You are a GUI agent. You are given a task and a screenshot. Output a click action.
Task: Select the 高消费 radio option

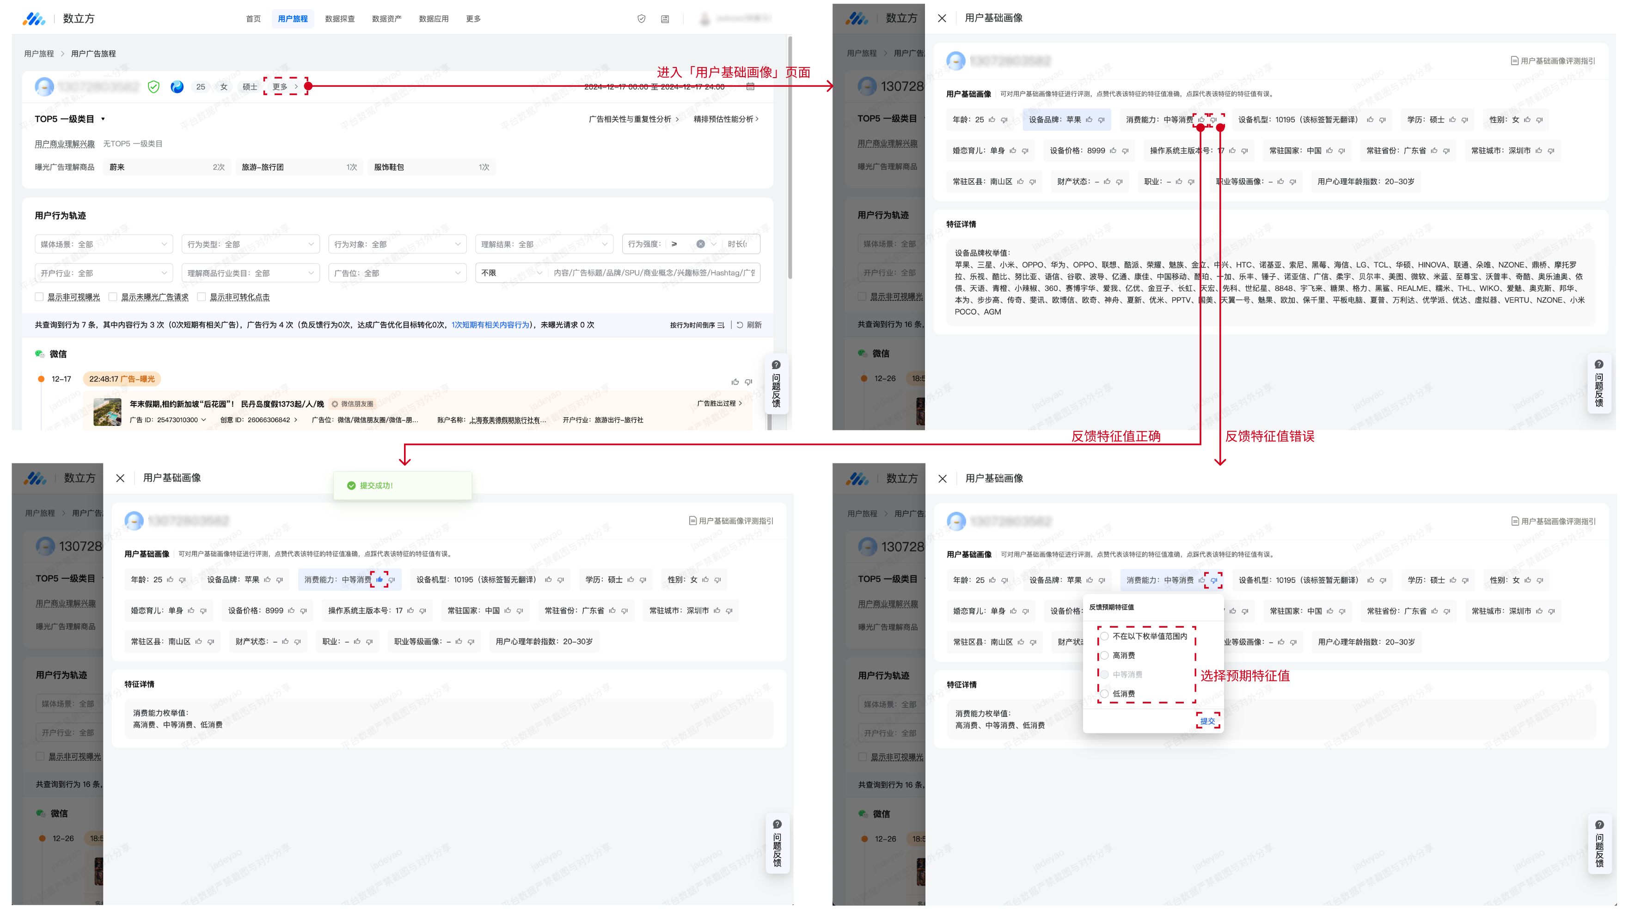pos(1104,655)
